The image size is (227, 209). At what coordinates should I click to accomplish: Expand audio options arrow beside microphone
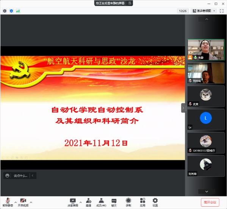point(16,202)
